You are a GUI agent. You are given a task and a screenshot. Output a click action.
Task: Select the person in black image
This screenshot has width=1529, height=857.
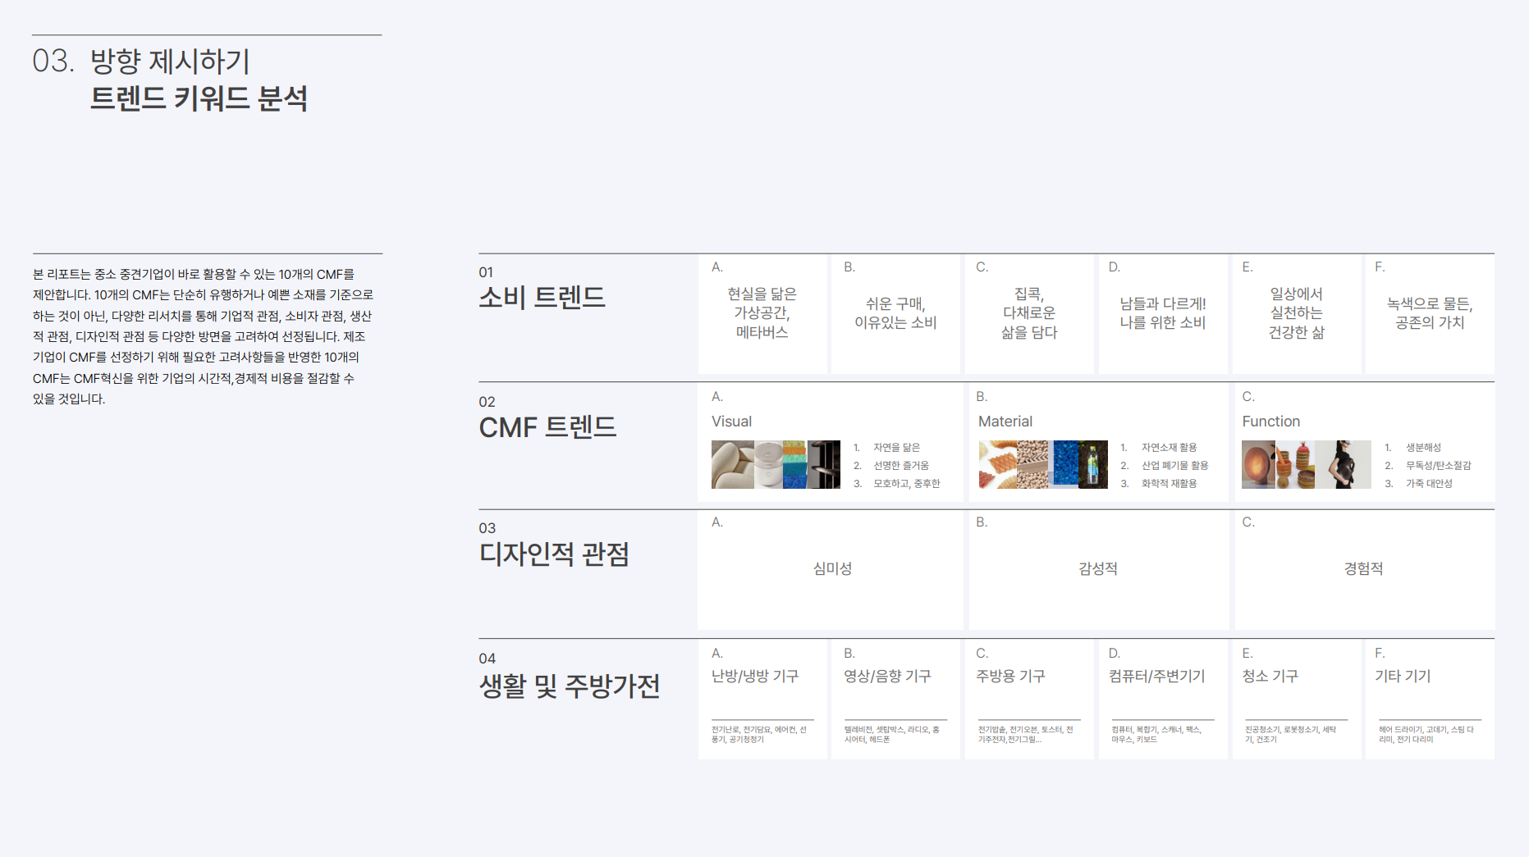coord(1344,464)
